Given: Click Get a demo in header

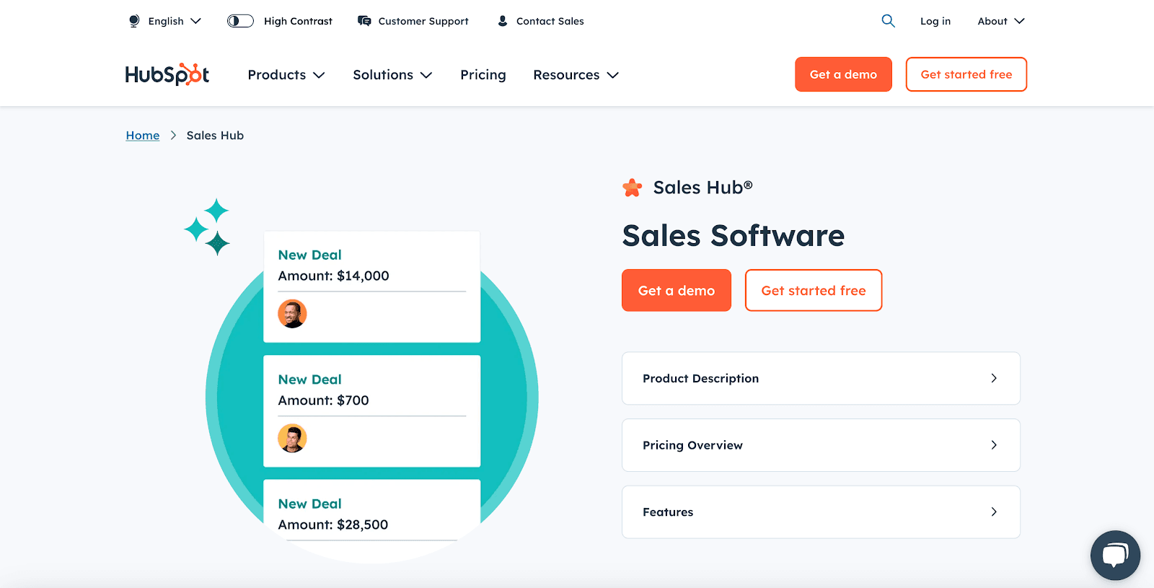Looking at the screenshot, I should point(843,74).
